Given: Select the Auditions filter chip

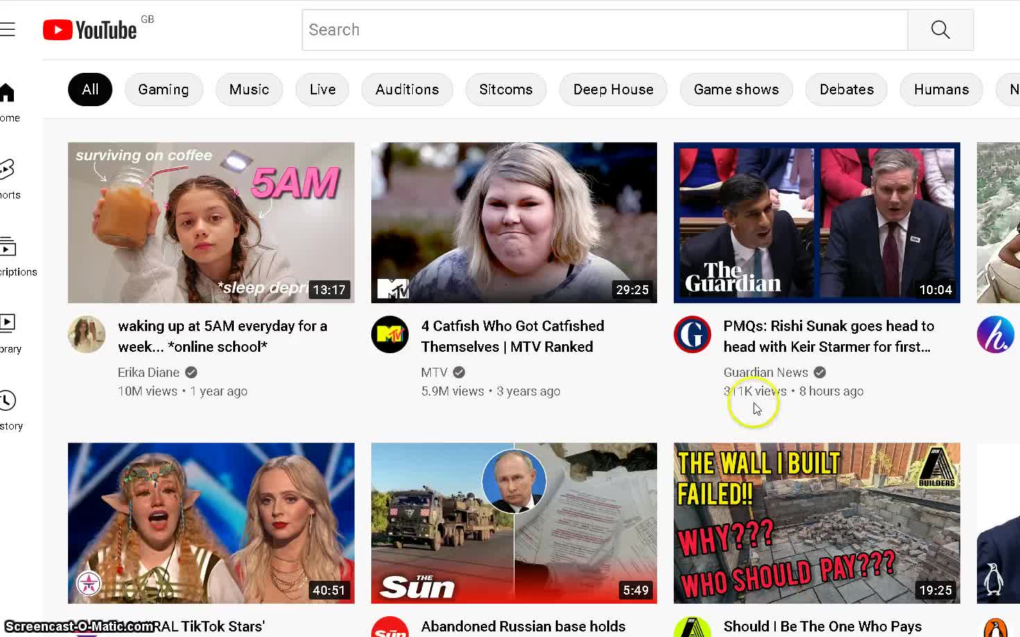Looking at the screenshot, I should click(x=407, y=90).
